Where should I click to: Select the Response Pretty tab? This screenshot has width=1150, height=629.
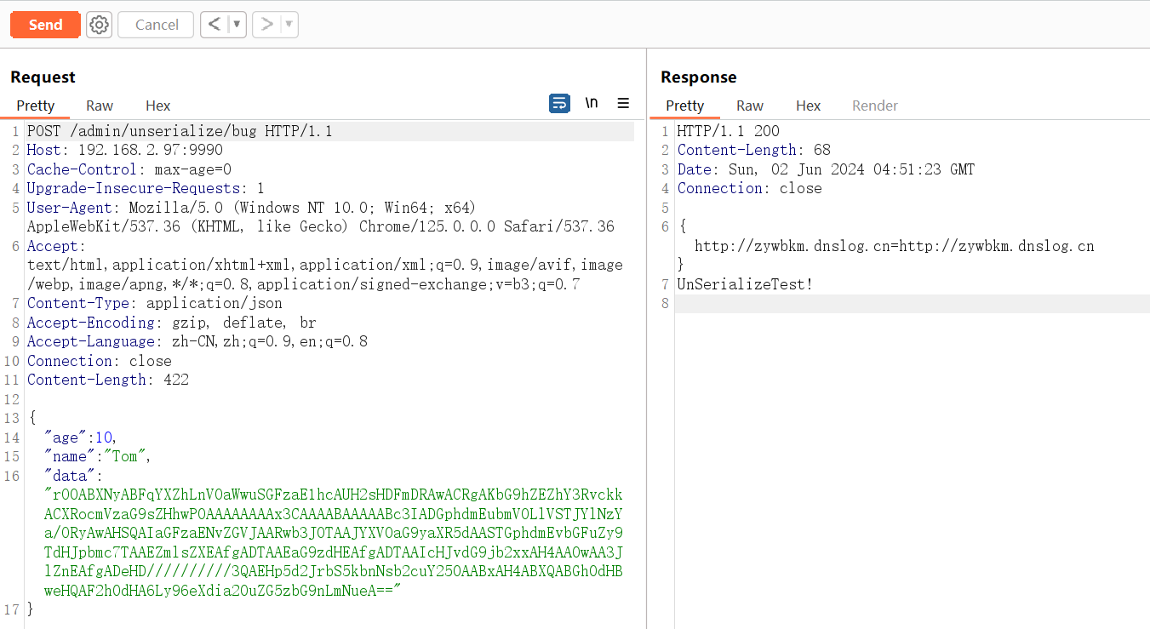click(685, 106)
